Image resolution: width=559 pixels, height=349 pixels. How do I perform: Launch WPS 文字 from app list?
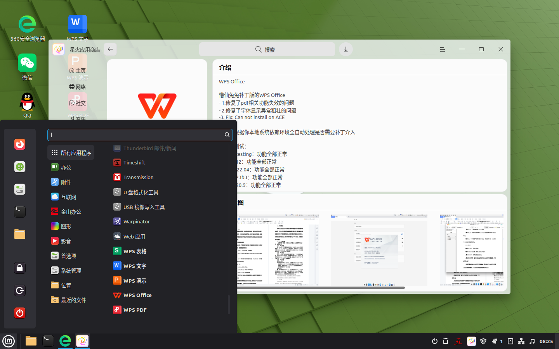click(169, 266)
